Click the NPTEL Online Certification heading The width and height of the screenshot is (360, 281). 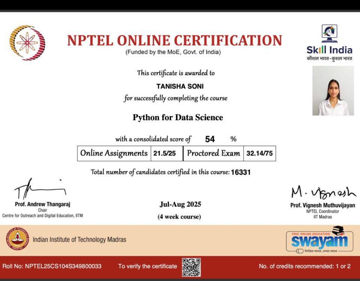(x=174, y=40)
